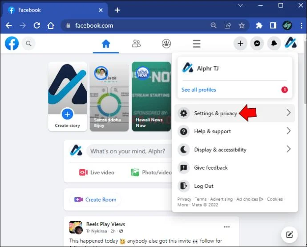Open Reels Play Views post avatar
307x247 pixels.
(x=76, y=227)
